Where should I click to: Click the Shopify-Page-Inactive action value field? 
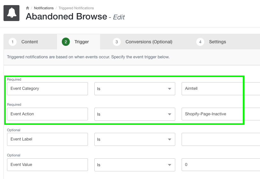coord(220,114)
